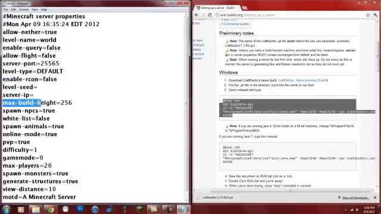Click the 'level-type=DEFAULT' line
381x214 pixels.
point(33,71)
